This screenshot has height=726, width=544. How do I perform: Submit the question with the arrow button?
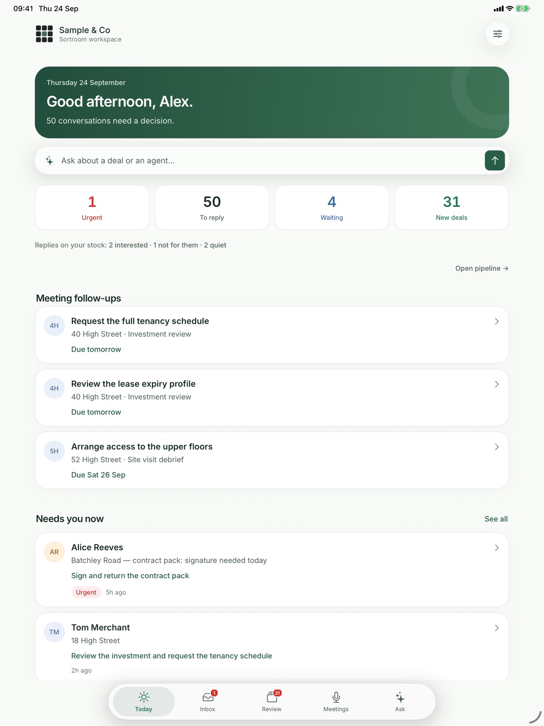coord(495,160)
